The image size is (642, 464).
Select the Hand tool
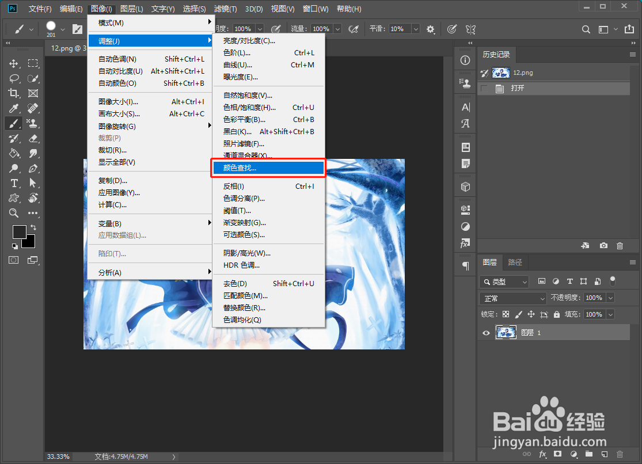pyautogui.click(x=33, y=198)
